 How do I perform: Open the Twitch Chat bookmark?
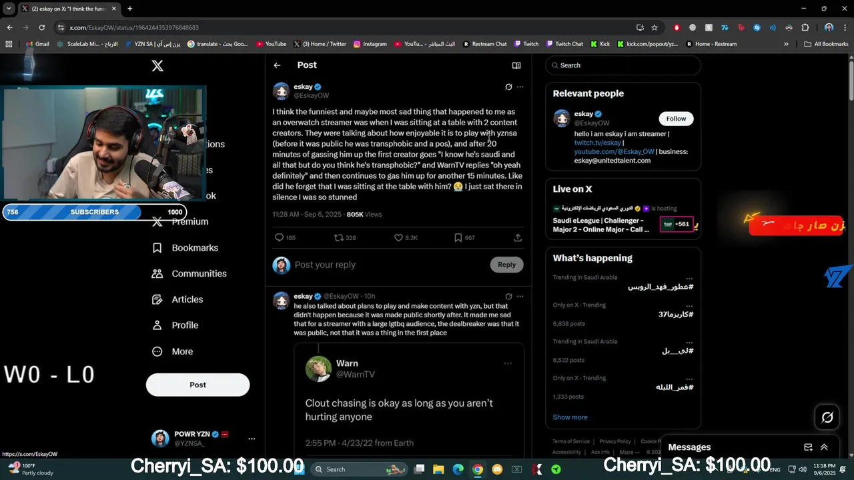(564, 44)
